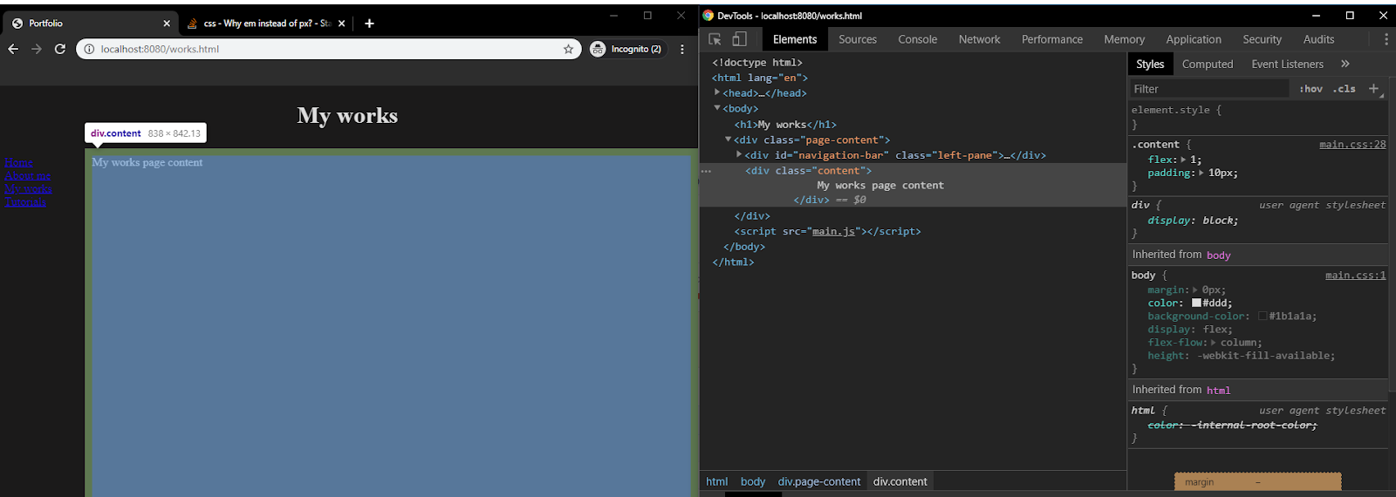Open main.css:28 source link

[x=1352, y=145]
